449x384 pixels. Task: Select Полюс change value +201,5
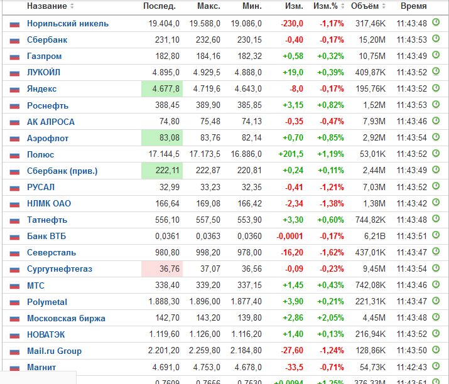pos(291,154)
